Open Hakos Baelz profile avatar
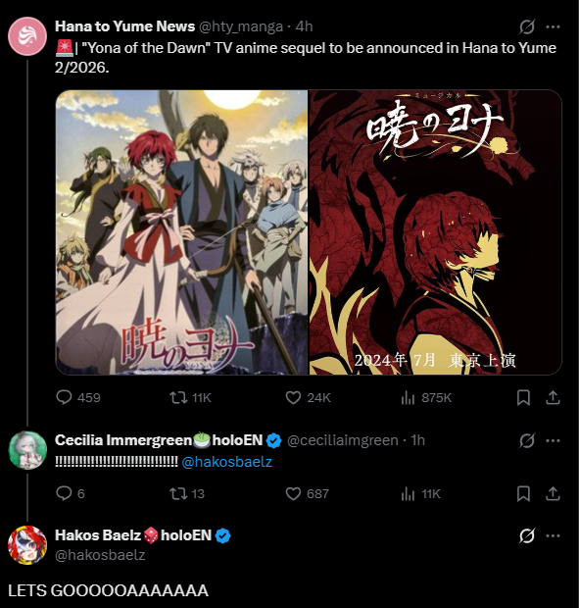This screenshot has width=579, height=608. tap(27, 545)
